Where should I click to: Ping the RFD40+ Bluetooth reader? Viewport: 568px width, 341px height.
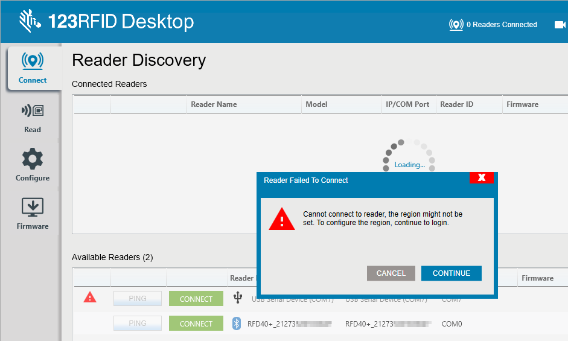click(138, 323)
